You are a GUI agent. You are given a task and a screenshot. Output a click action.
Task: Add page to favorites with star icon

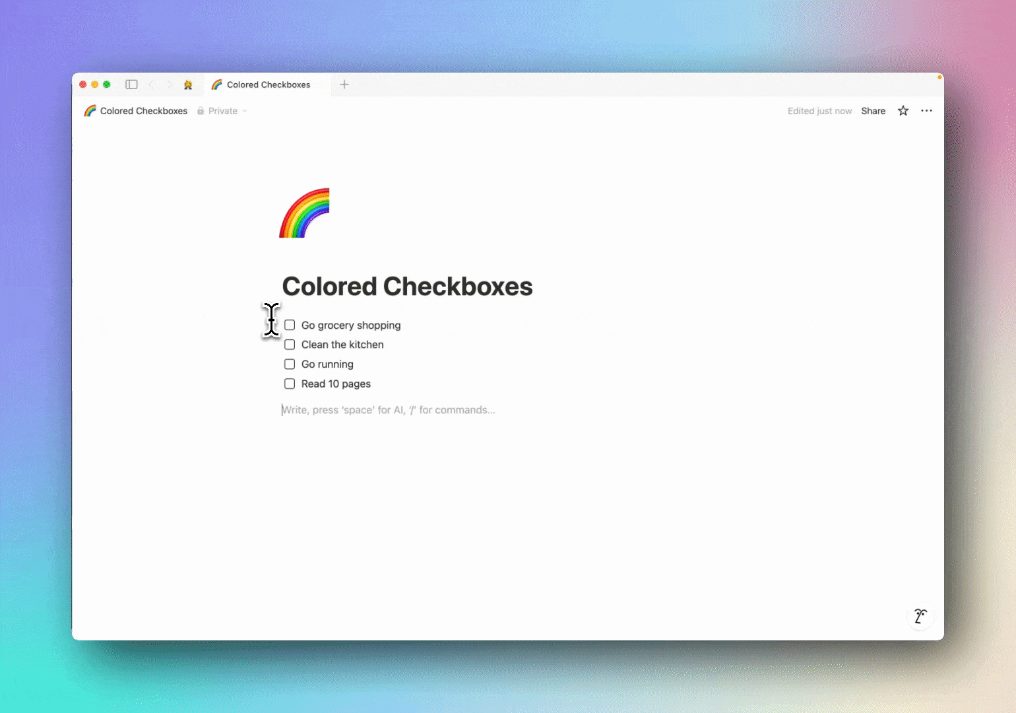(903, 111)
